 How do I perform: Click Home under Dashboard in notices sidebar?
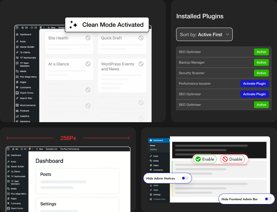(x=153, y=146)
